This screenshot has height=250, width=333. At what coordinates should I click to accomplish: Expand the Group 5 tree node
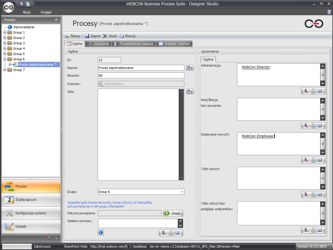coord(5,54)
